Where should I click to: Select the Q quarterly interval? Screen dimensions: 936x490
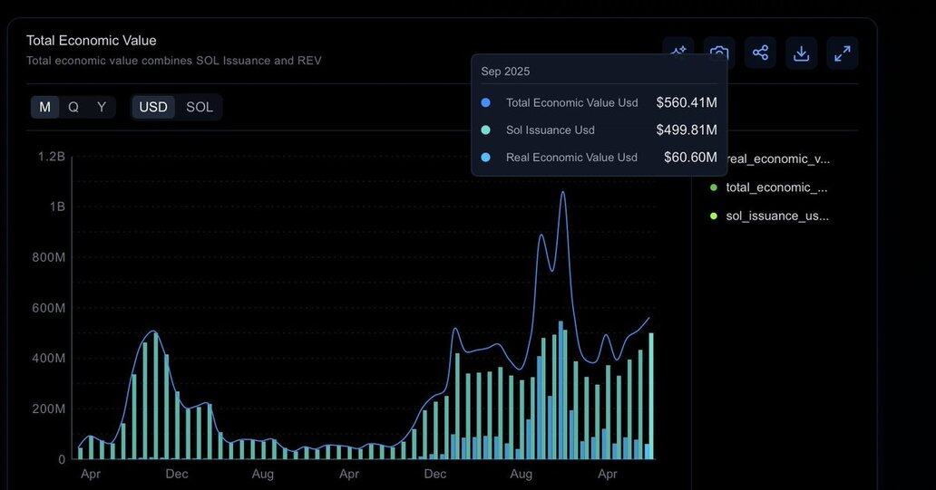(x=73, y=107)
